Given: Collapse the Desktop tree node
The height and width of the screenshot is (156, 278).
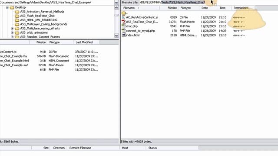Looking at the screenshot, I should pyautogui.click(x=7, y=7).
